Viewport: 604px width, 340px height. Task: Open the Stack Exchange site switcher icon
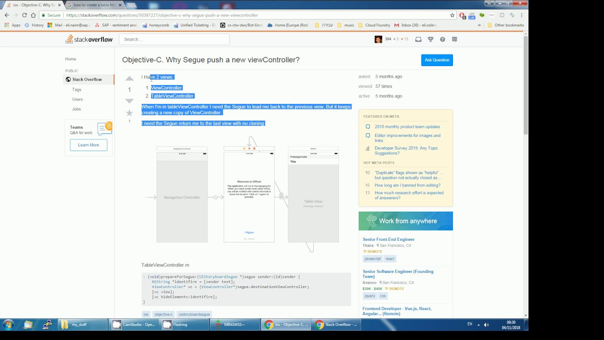click(454, 39)
